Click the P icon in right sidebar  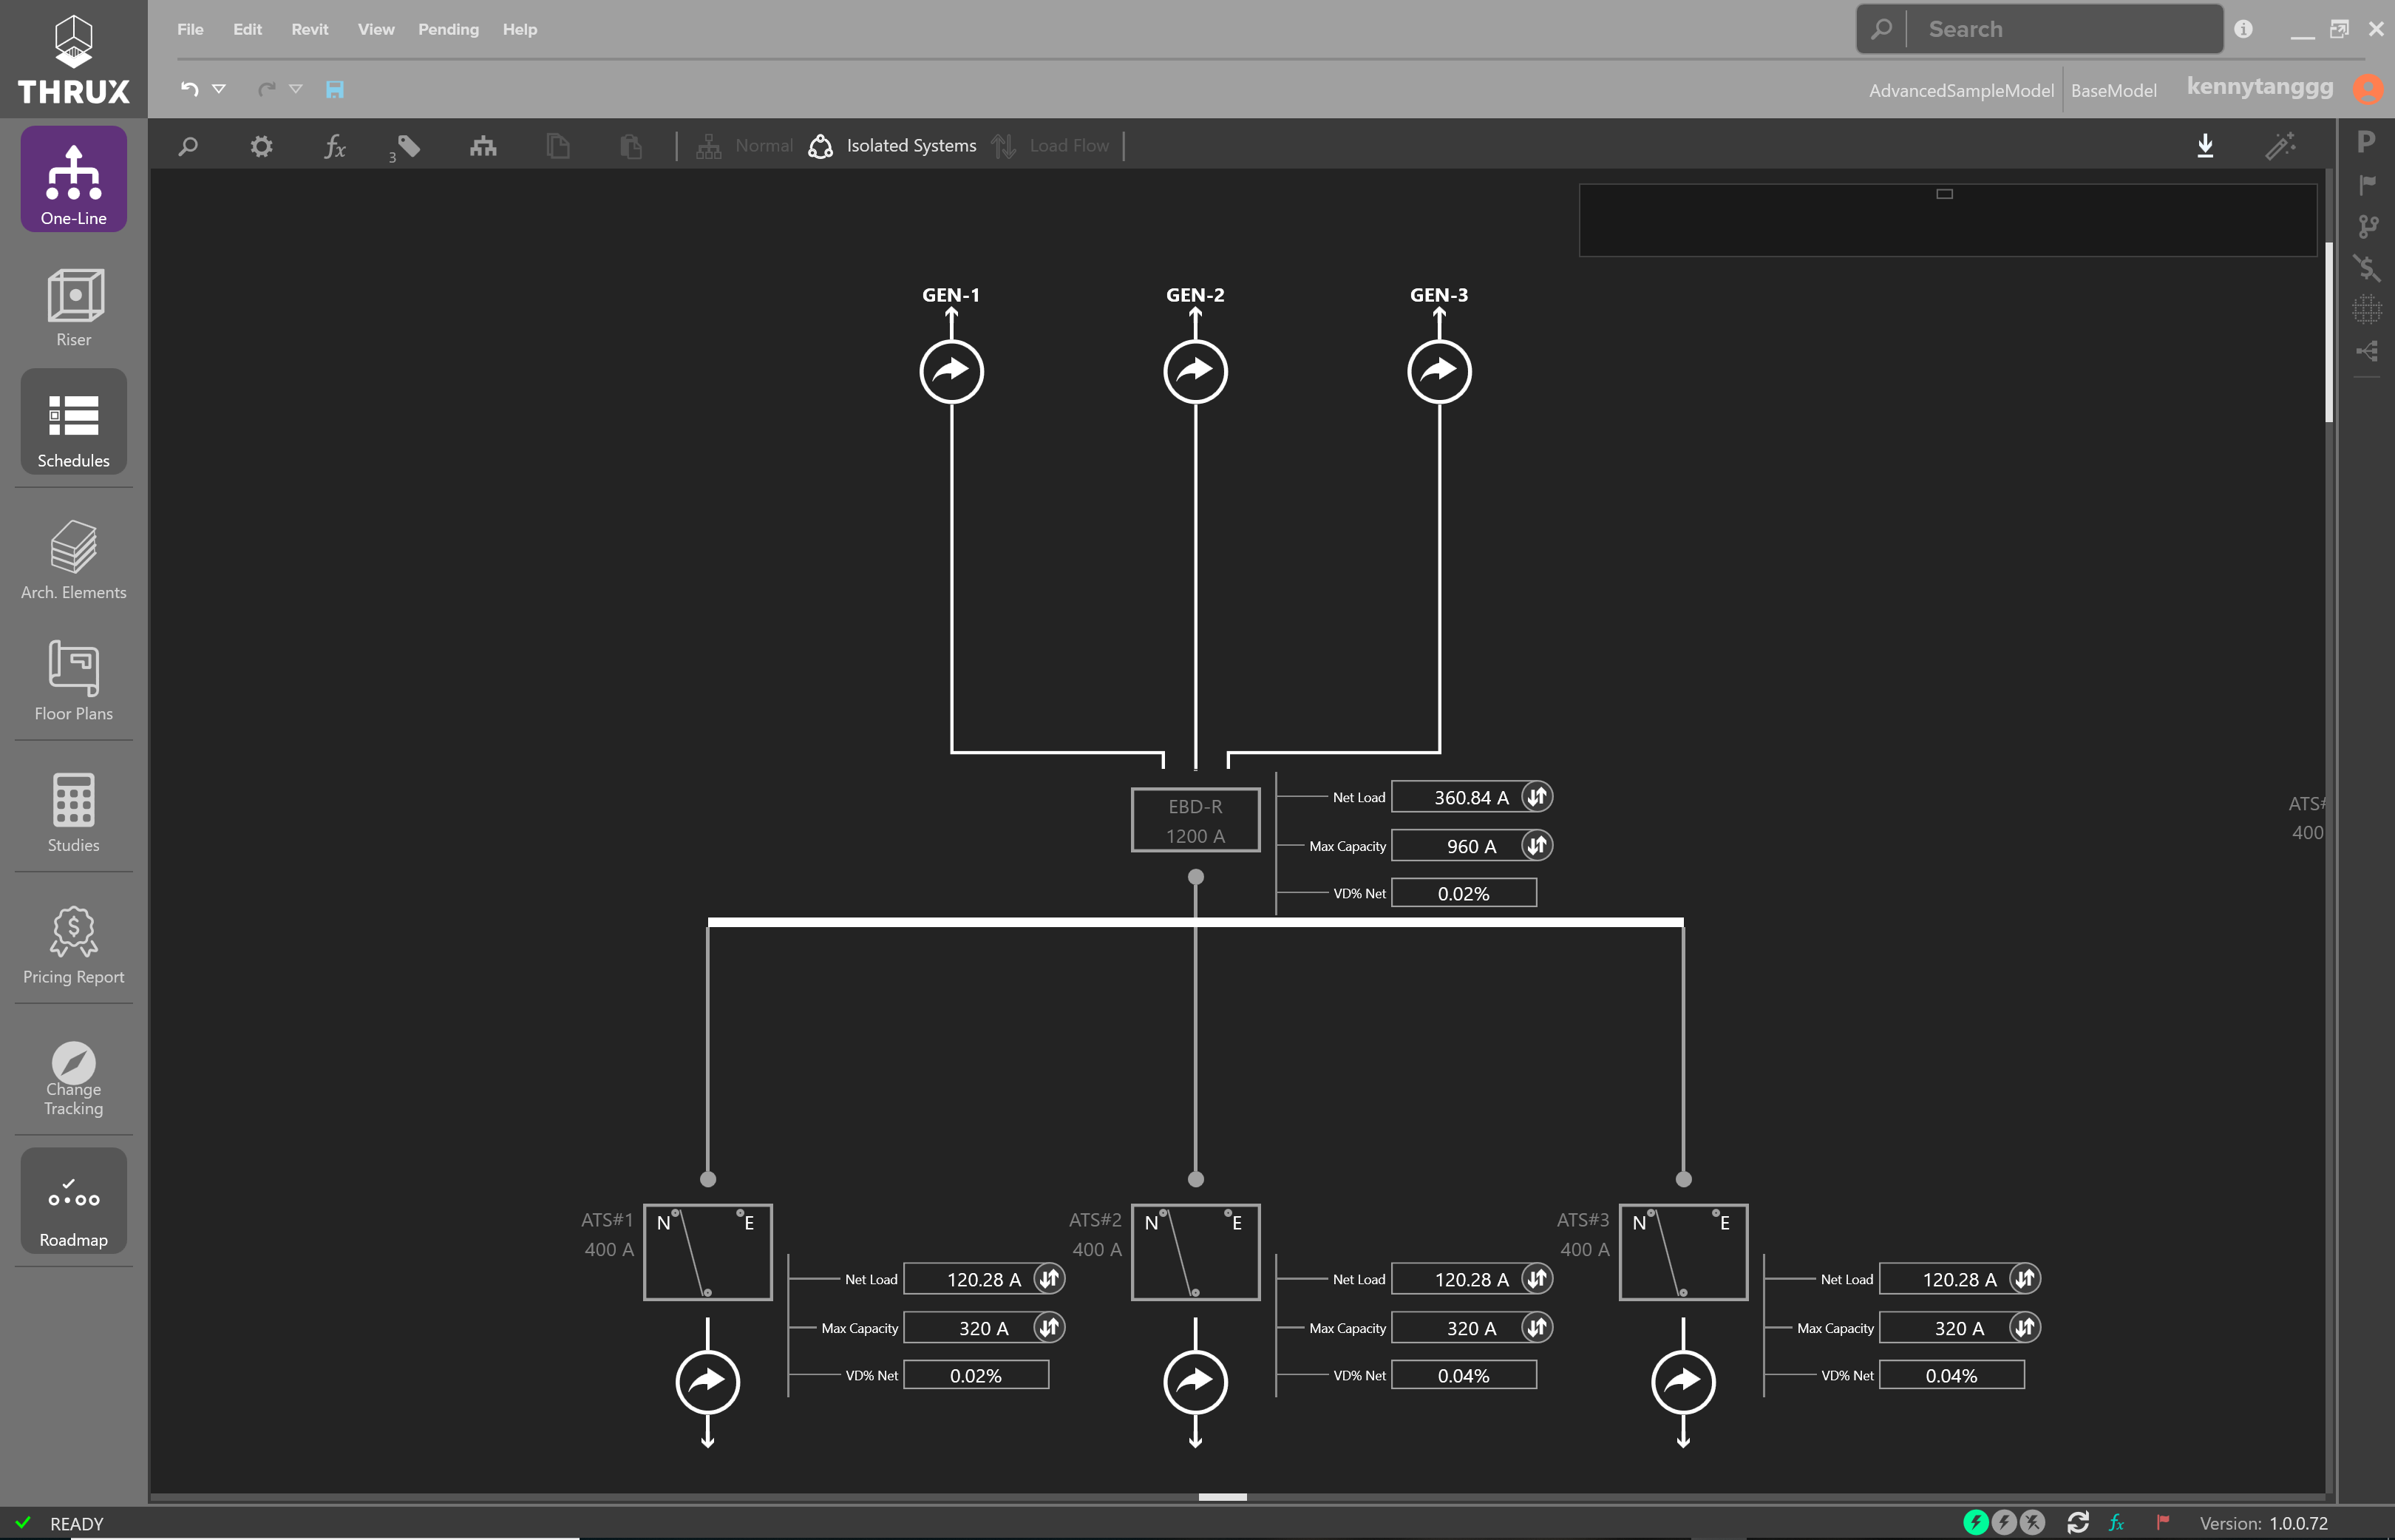point(2366,142)
